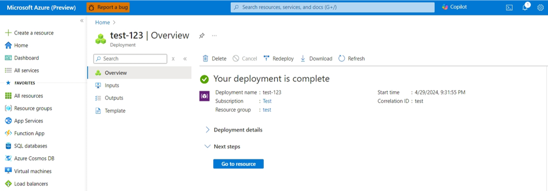Open the Copilot assistant
This screenshot has height=191, width=548.
point(454,7)
